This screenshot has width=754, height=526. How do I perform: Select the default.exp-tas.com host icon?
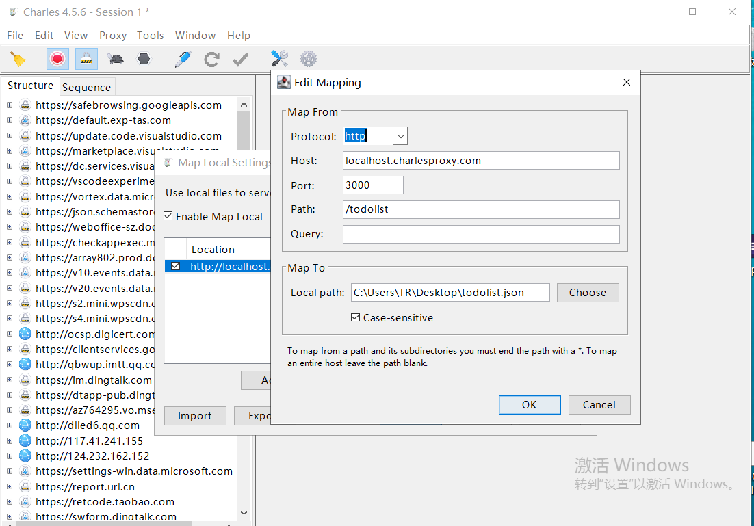coord(25,120)
